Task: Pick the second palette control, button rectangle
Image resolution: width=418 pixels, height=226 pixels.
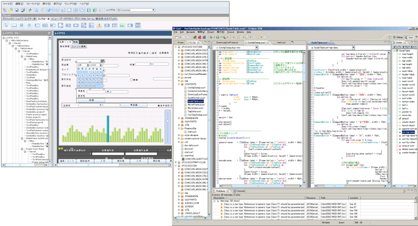Action: tap(14, 26)
